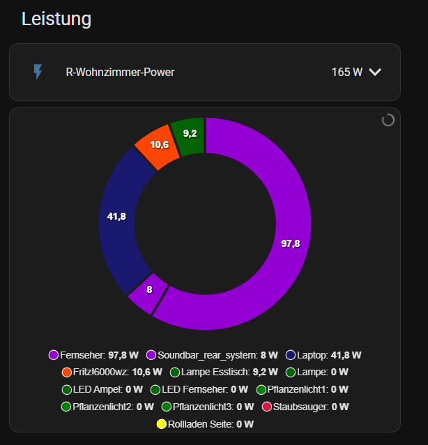Image resolution: width=428 pixels, height=445 pixels.
Task: Select LED Ampel legend item
Action: tap(102, 389)
